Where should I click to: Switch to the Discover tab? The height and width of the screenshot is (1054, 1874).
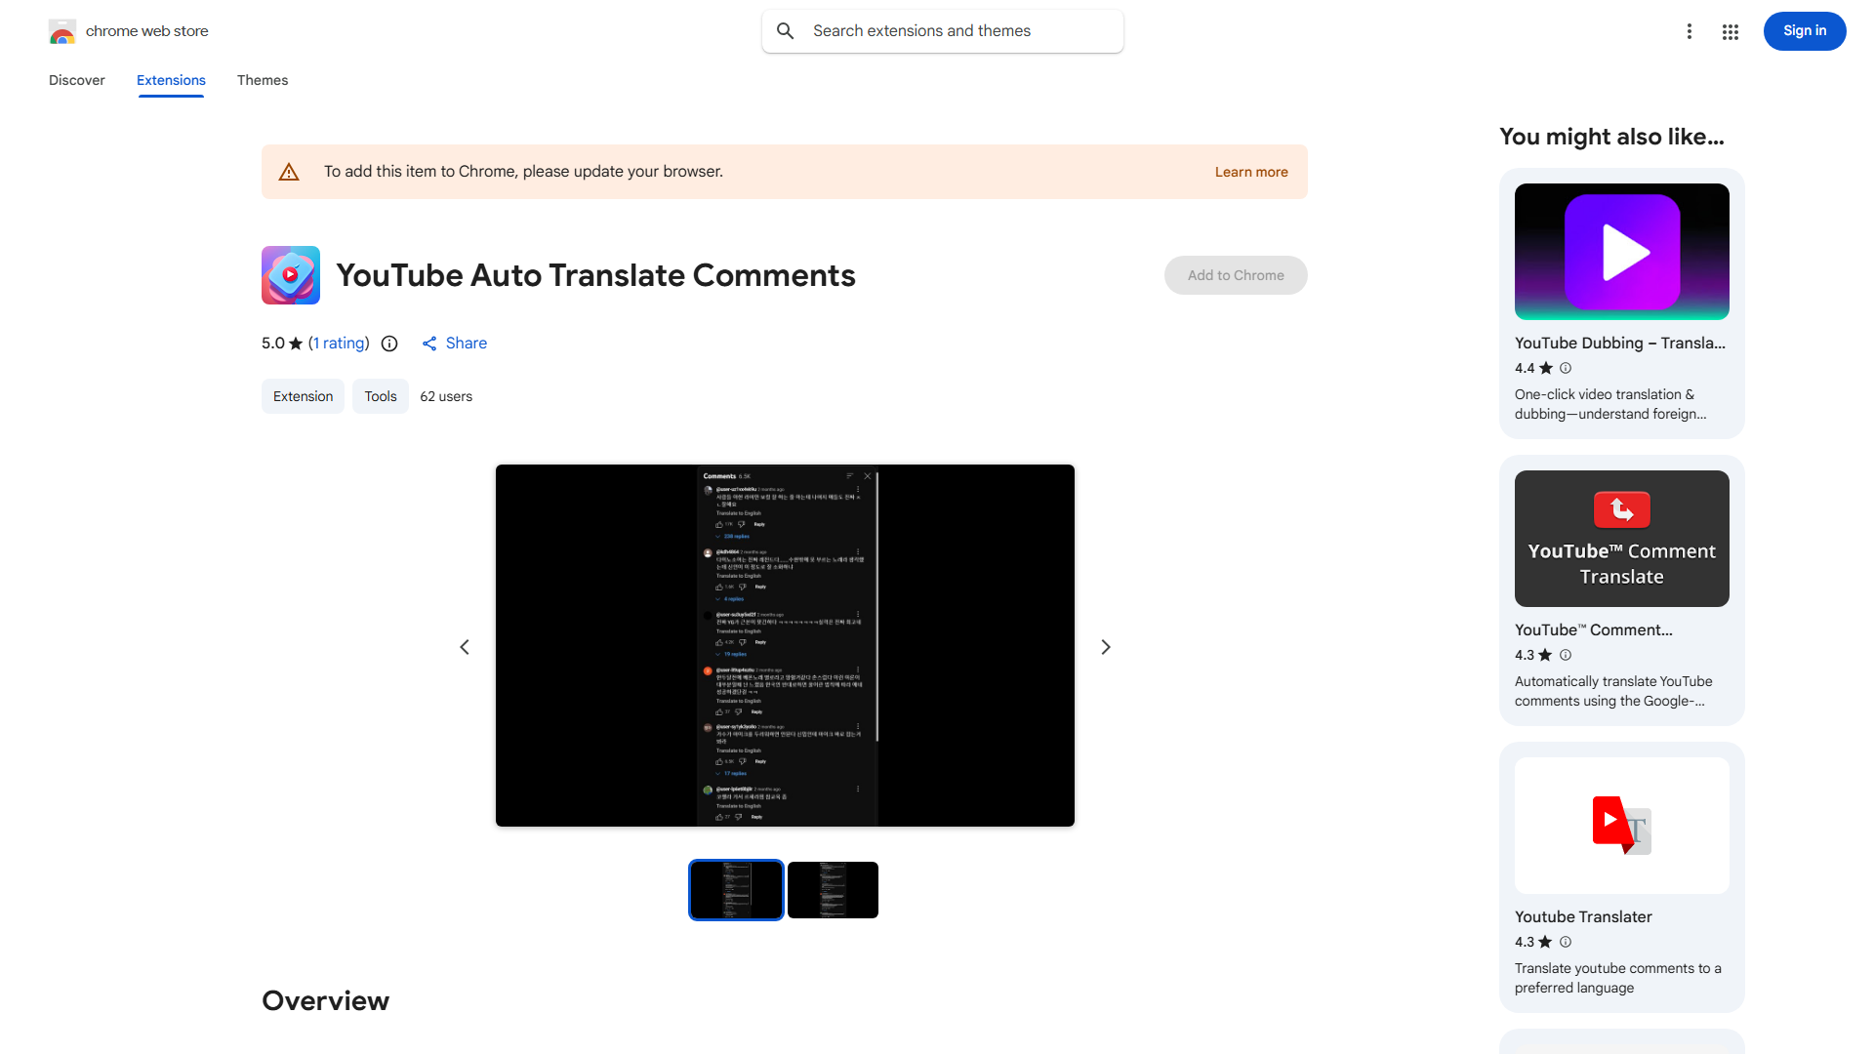[x=76, y=80]
